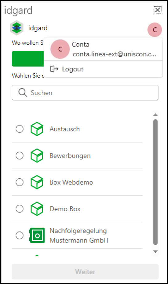The image size is (168, 284).
Task: Click the Box Webdemo cube icon
Action: click(x=37, y=182)
